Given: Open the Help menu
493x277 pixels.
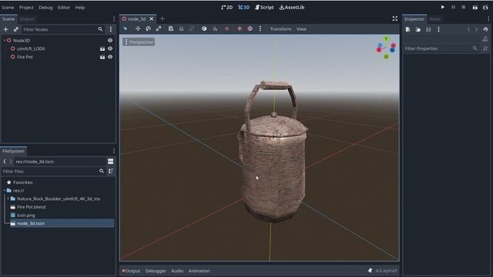Looking at the screenshot, I should [80, 7].
